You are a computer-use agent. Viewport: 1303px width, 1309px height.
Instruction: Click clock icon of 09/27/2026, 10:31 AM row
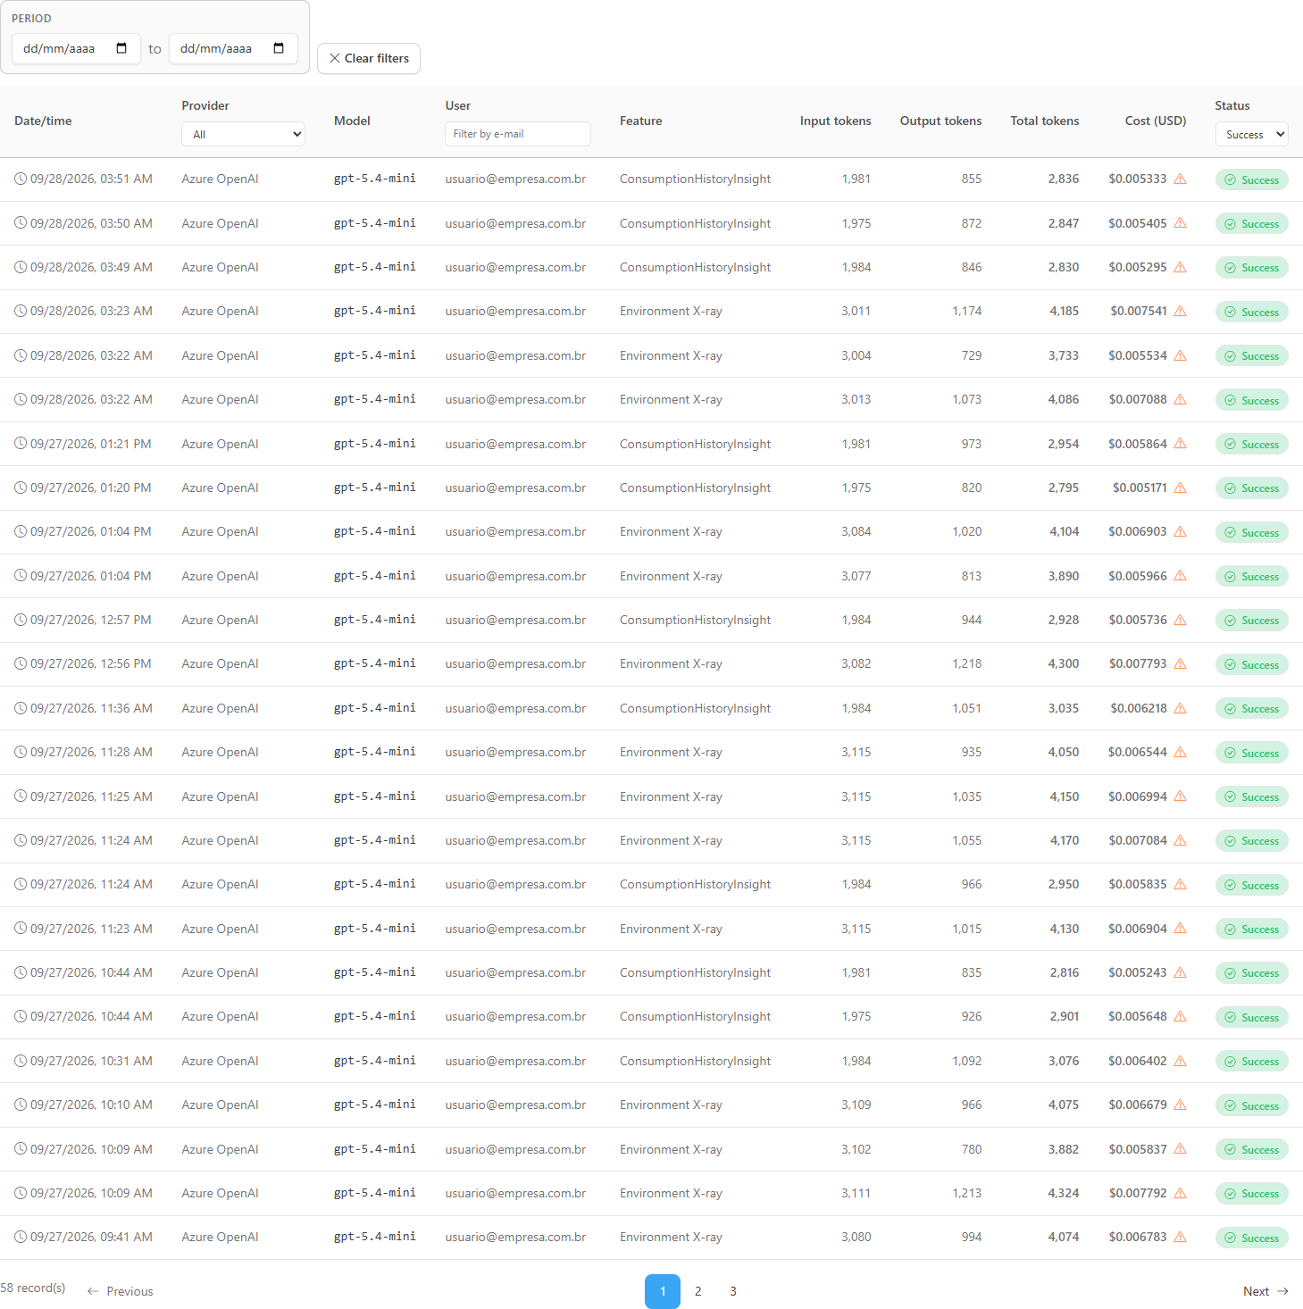tap(21, 1061)
